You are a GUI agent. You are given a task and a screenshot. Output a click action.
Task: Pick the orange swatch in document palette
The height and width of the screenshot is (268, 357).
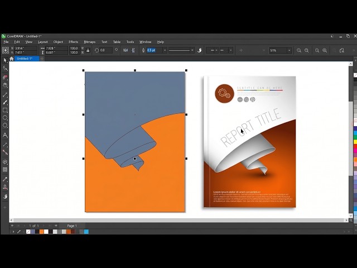click(x=41, y=232)
